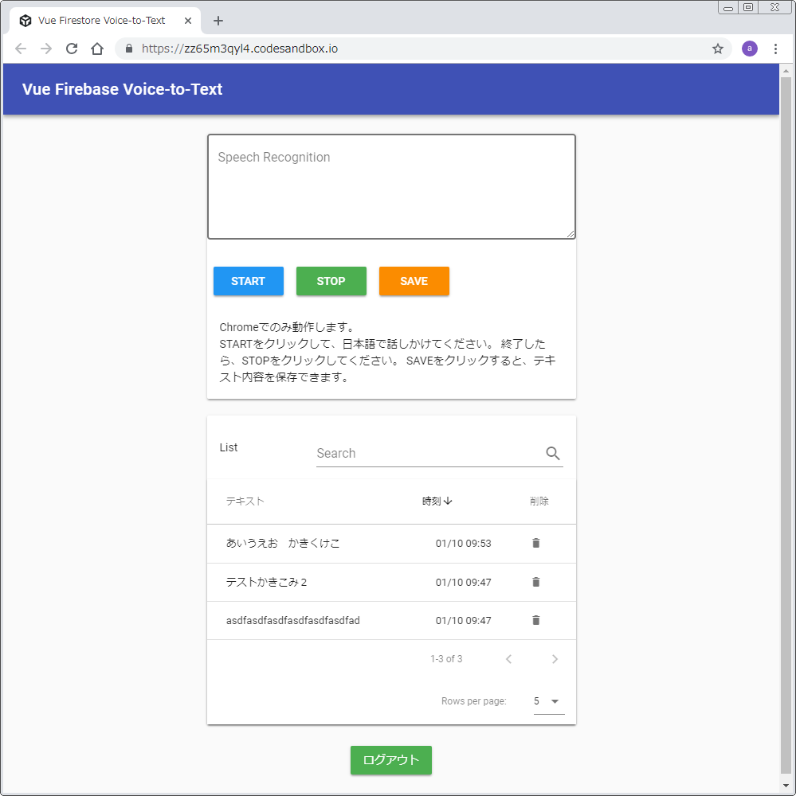796x796 pixels.
Task: Go forward in browser history
Action: tap(46, 49)
